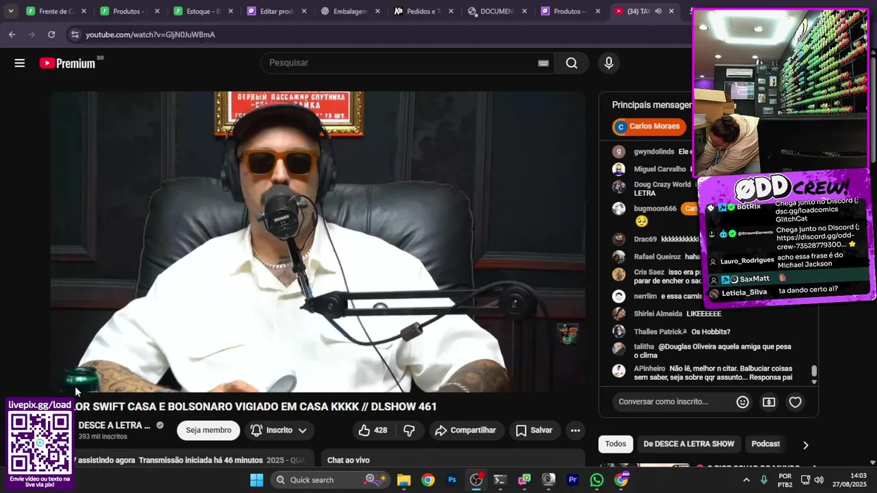Click the verified badge beside DESCE A LETRA
The image size is (877, 493).
point(160,425)
